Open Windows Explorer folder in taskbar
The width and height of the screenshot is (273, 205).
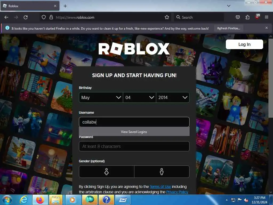pyautogui.click(x=56, y=200)
